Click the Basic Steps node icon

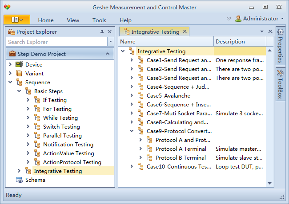click(x=28, y=91)
